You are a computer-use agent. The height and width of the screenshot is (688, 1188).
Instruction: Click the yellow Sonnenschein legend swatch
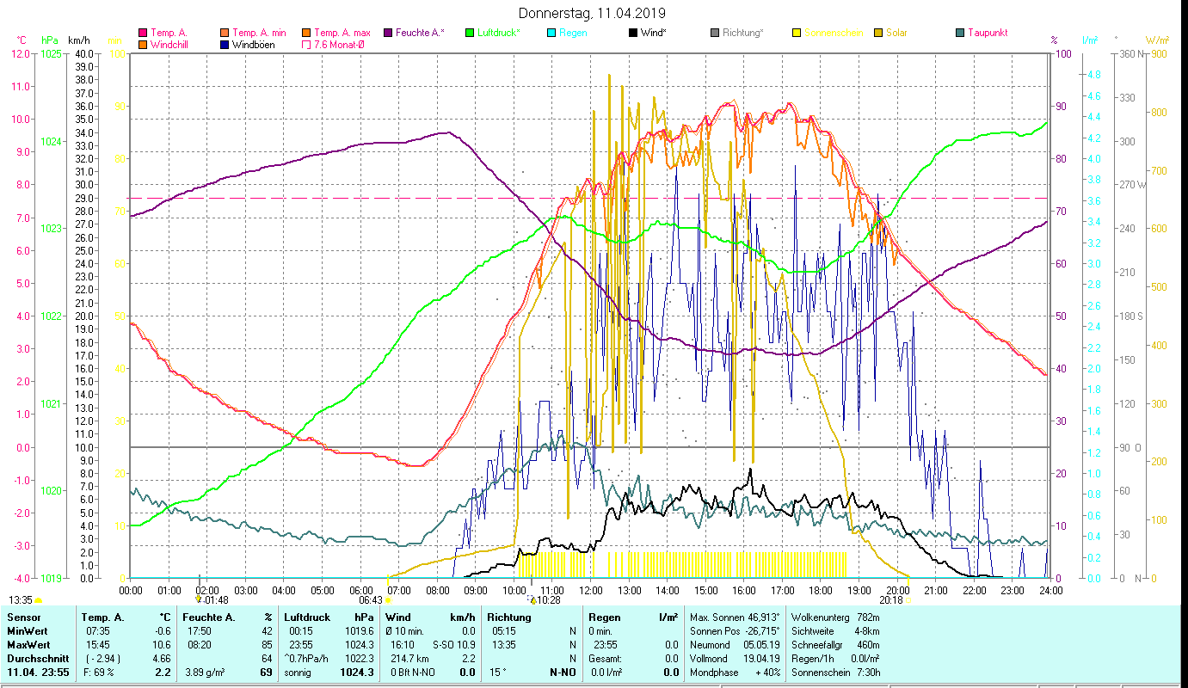click(796, 33)
